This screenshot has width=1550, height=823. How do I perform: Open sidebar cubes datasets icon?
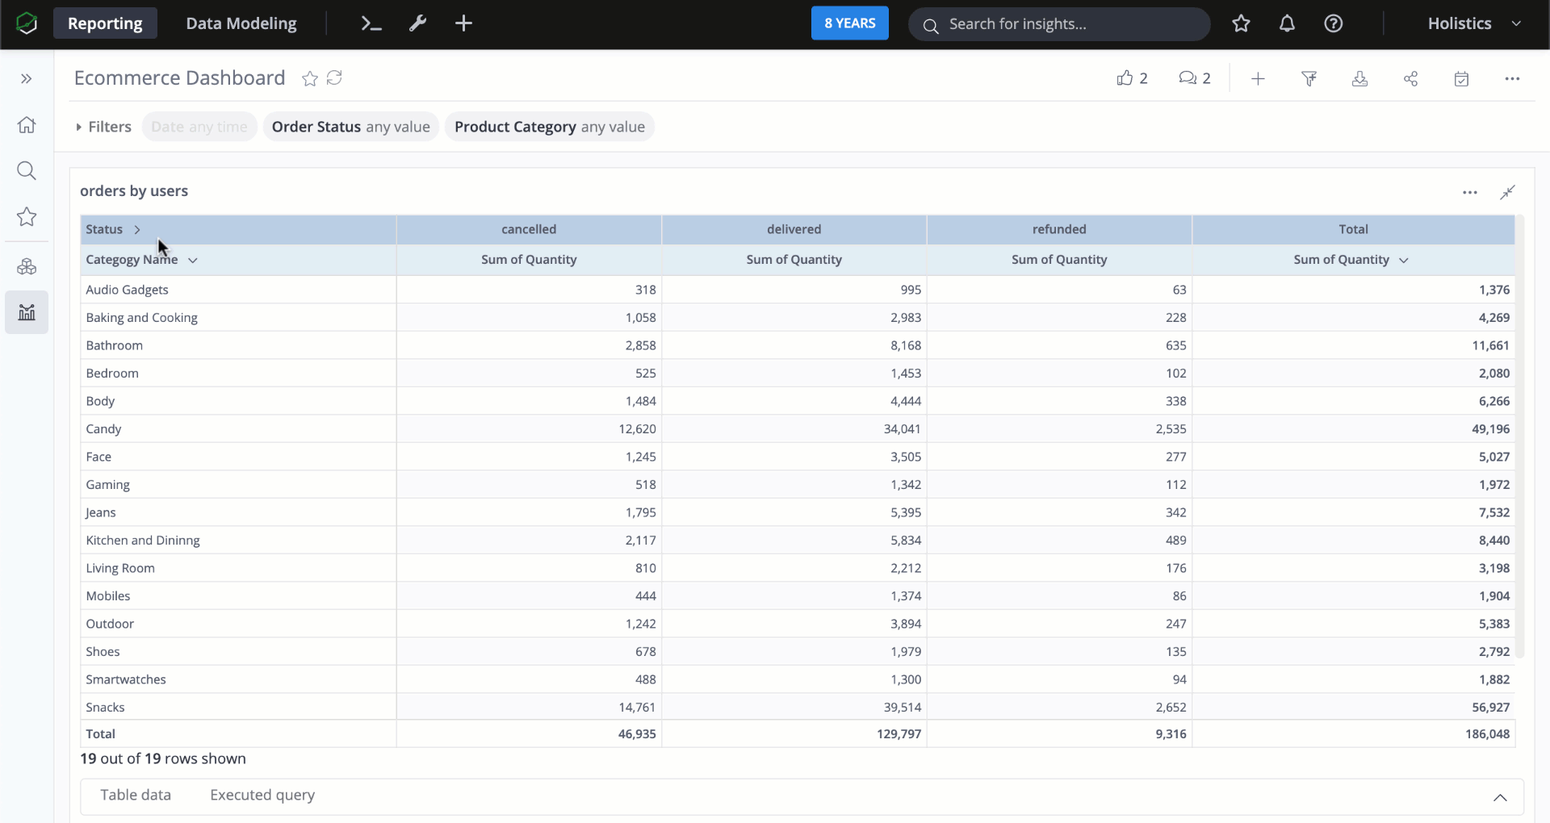click(x=27, y=266)
